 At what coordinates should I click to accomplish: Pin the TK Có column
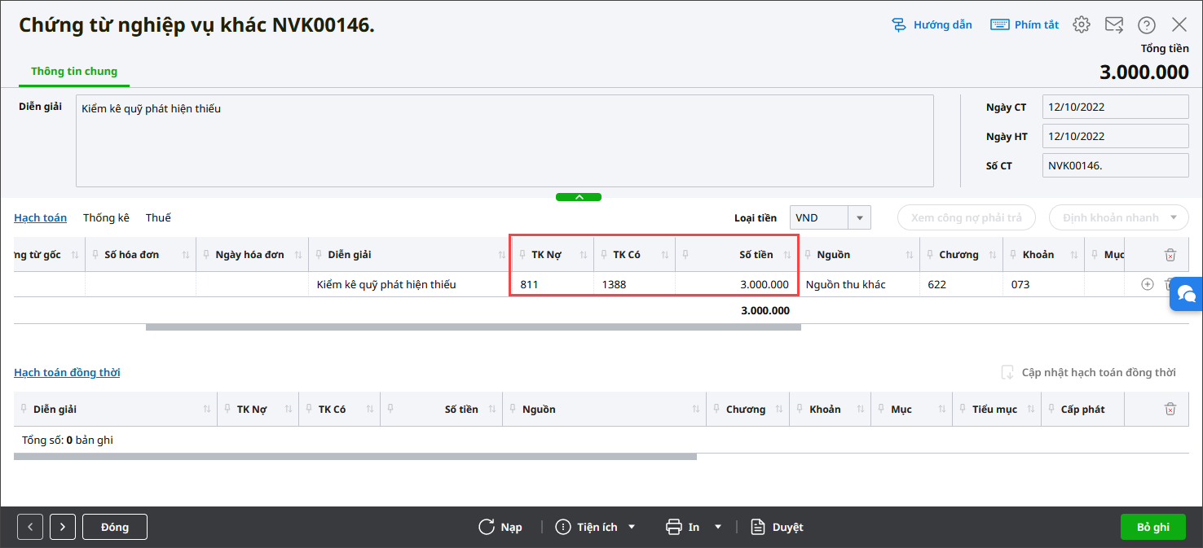[x=604, y=255]
